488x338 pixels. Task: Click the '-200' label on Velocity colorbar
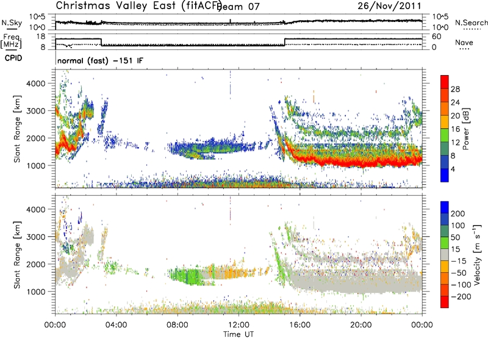[461, 297]
